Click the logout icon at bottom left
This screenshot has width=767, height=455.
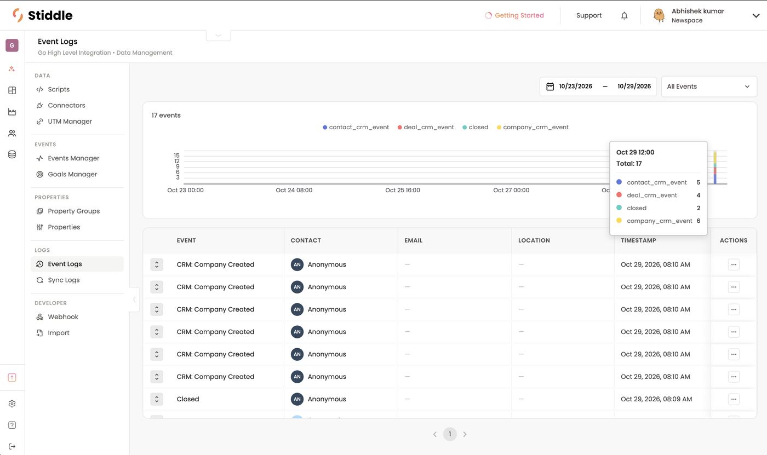point(12,446)
